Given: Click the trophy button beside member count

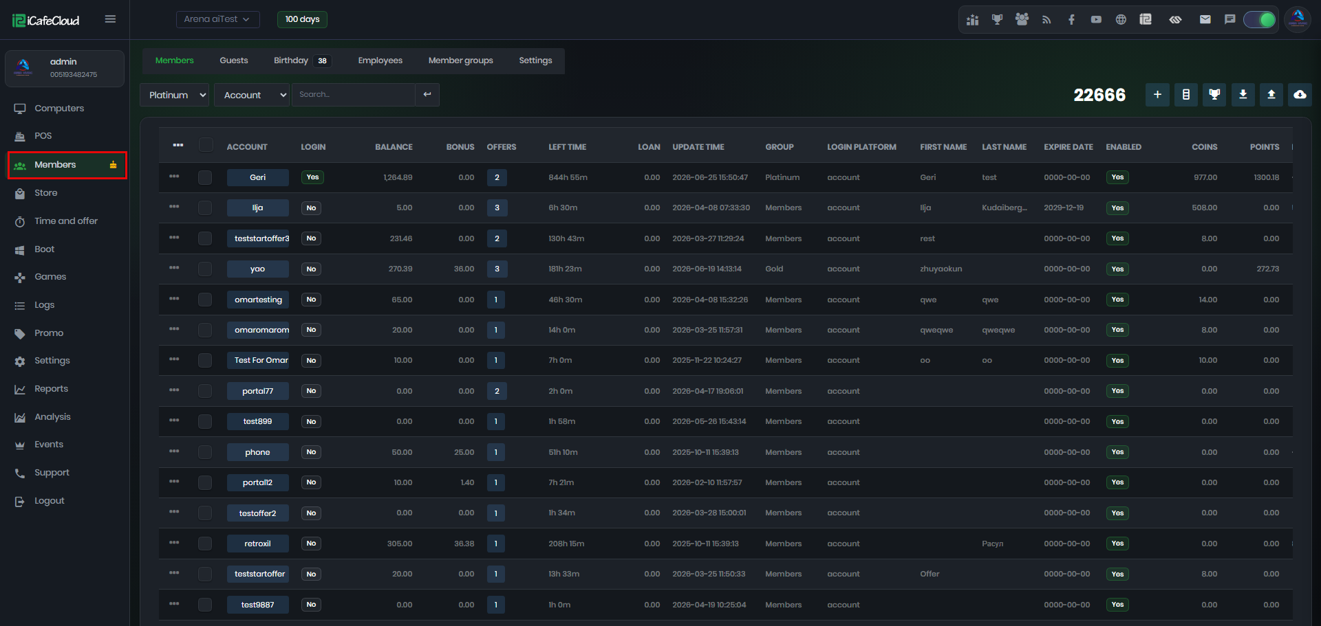Looking at the screenshot, I should click(1214, 95).
